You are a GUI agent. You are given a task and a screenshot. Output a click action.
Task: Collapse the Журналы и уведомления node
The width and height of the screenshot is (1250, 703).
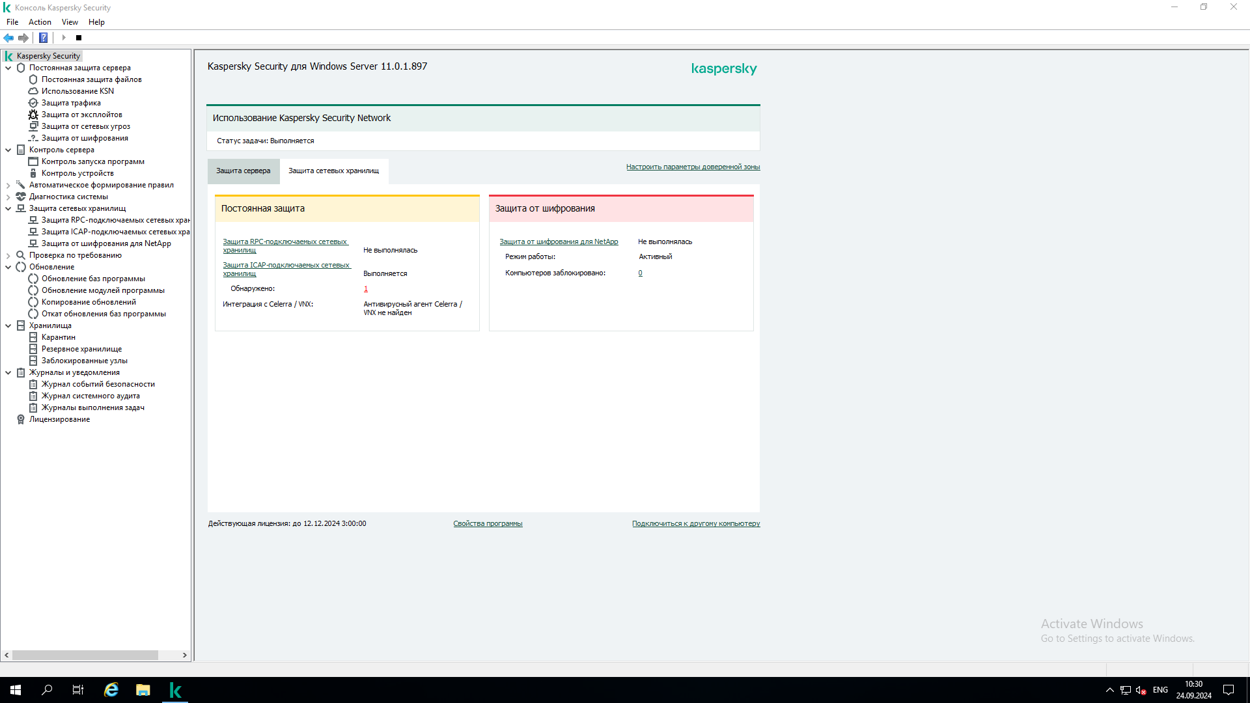[x=8, y=372]
